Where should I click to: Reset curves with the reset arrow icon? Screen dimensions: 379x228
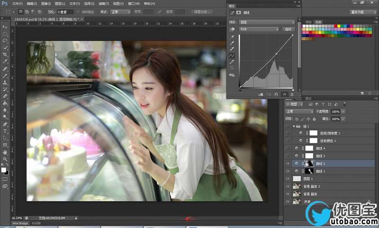[x=276, y=94]
